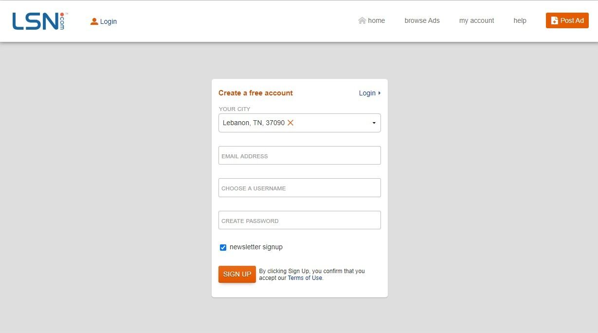Click the 'newsletter signup' label text
This screenshot has height=333, width=598.
pos(256,247)
